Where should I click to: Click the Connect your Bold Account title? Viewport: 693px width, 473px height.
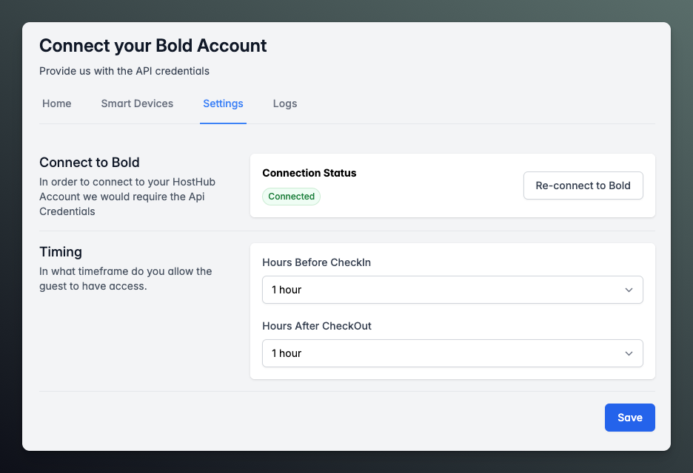tap(153, 46)
